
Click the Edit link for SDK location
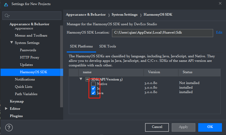[219, 32]
